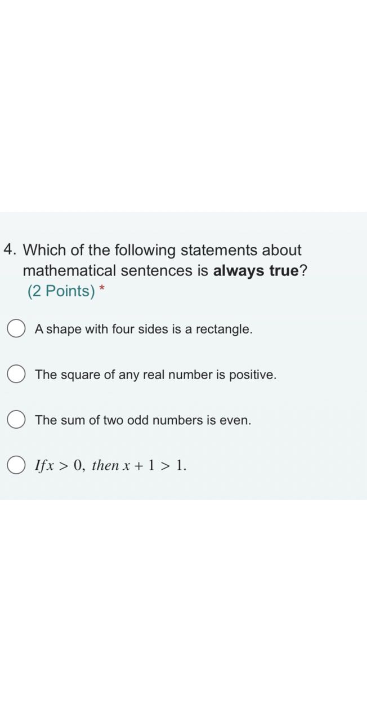Click the label "The square of any real number is positive"

point(155,375)
